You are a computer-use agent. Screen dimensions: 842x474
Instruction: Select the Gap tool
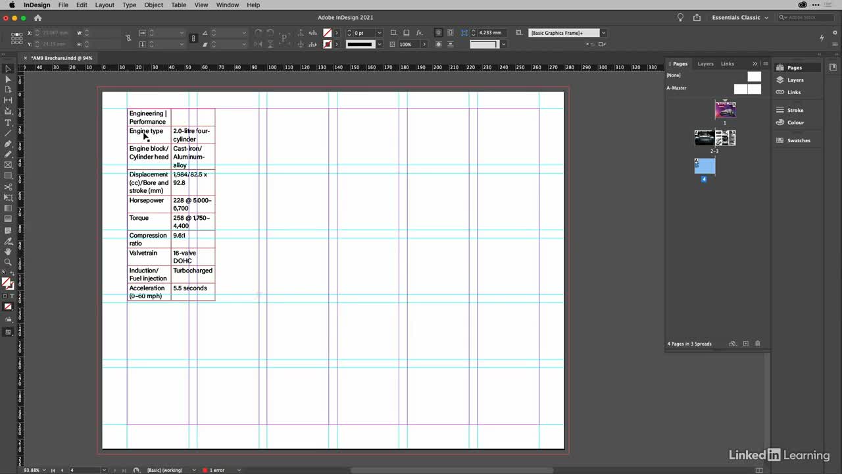[x=8, y=100]
